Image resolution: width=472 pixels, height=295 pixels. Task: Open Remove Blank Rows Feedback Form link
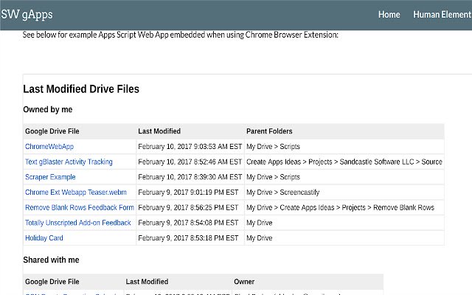click(80, 207)
